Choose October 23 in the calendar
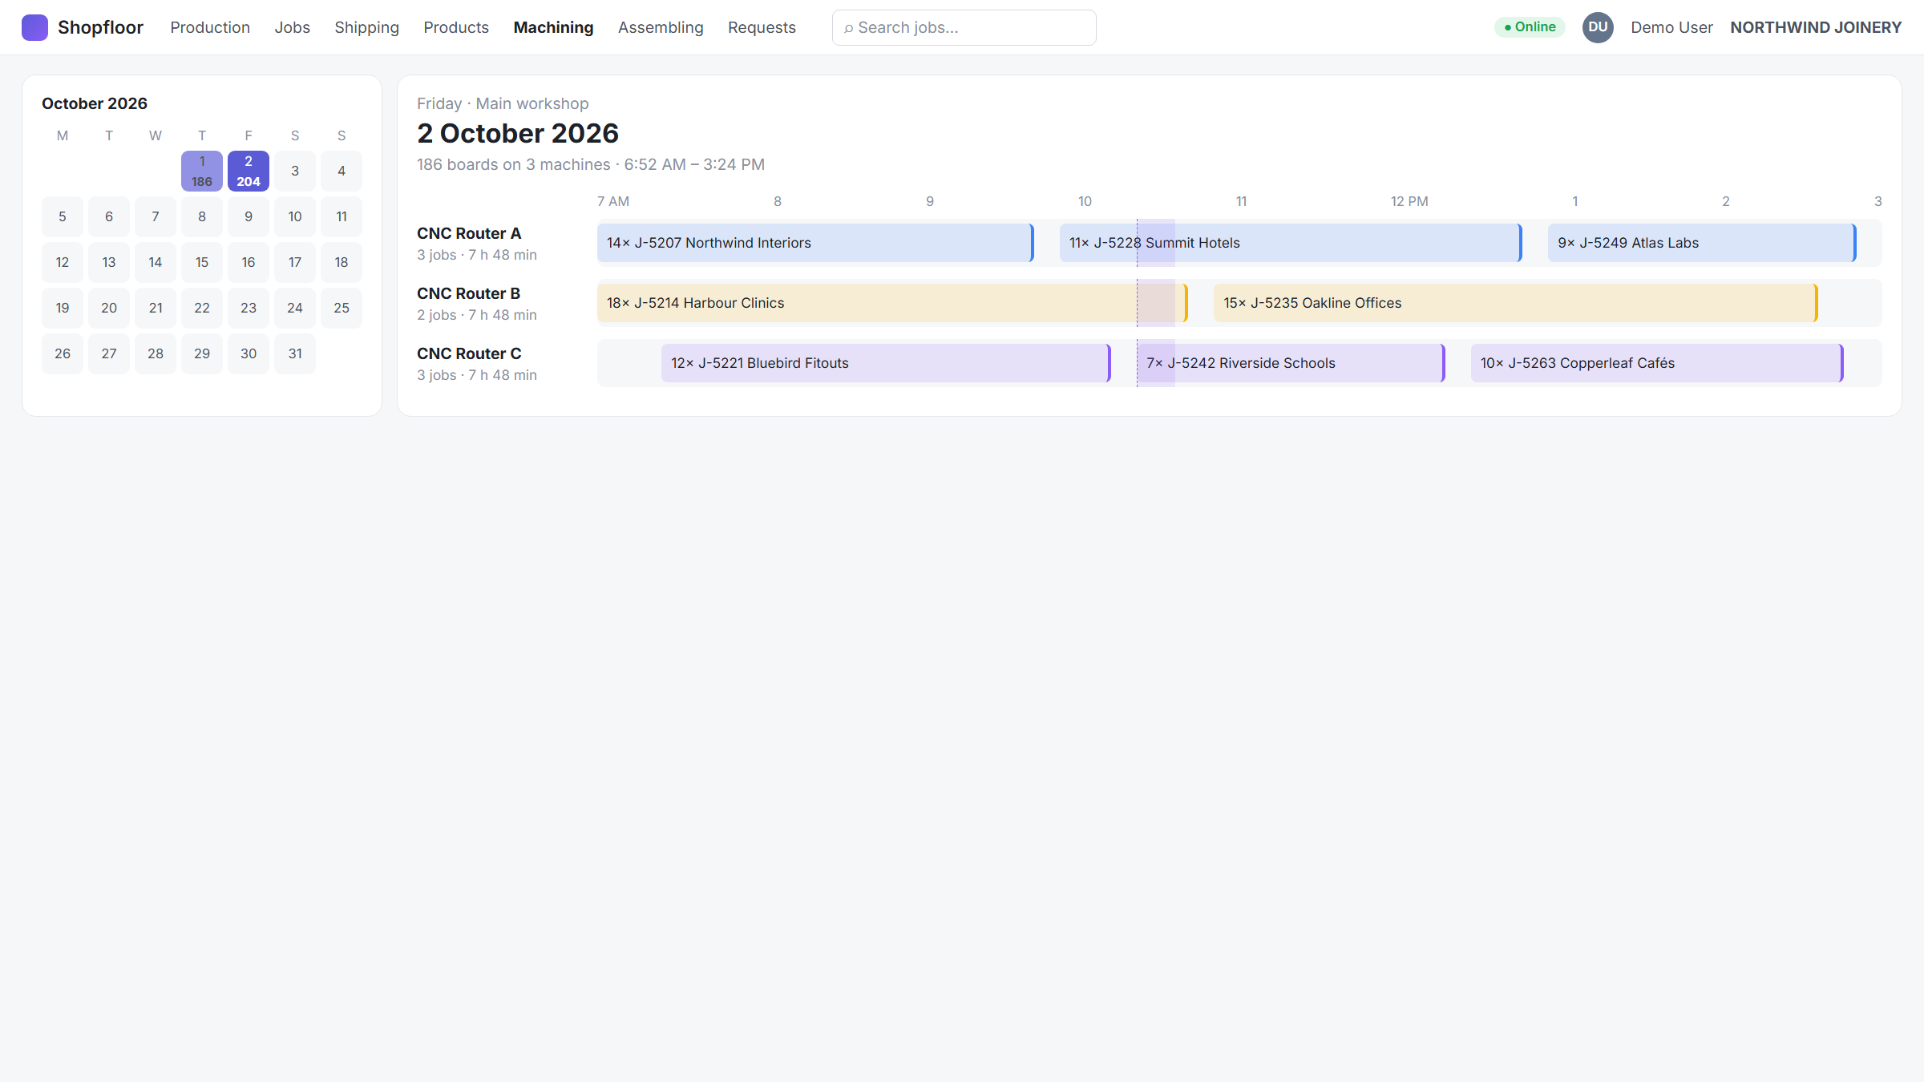This screenshot has height=1082, width=1924. [249, 308]
